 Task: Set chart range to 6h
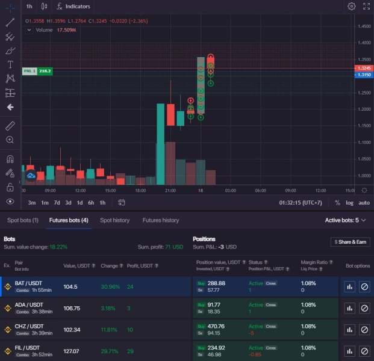91,203
